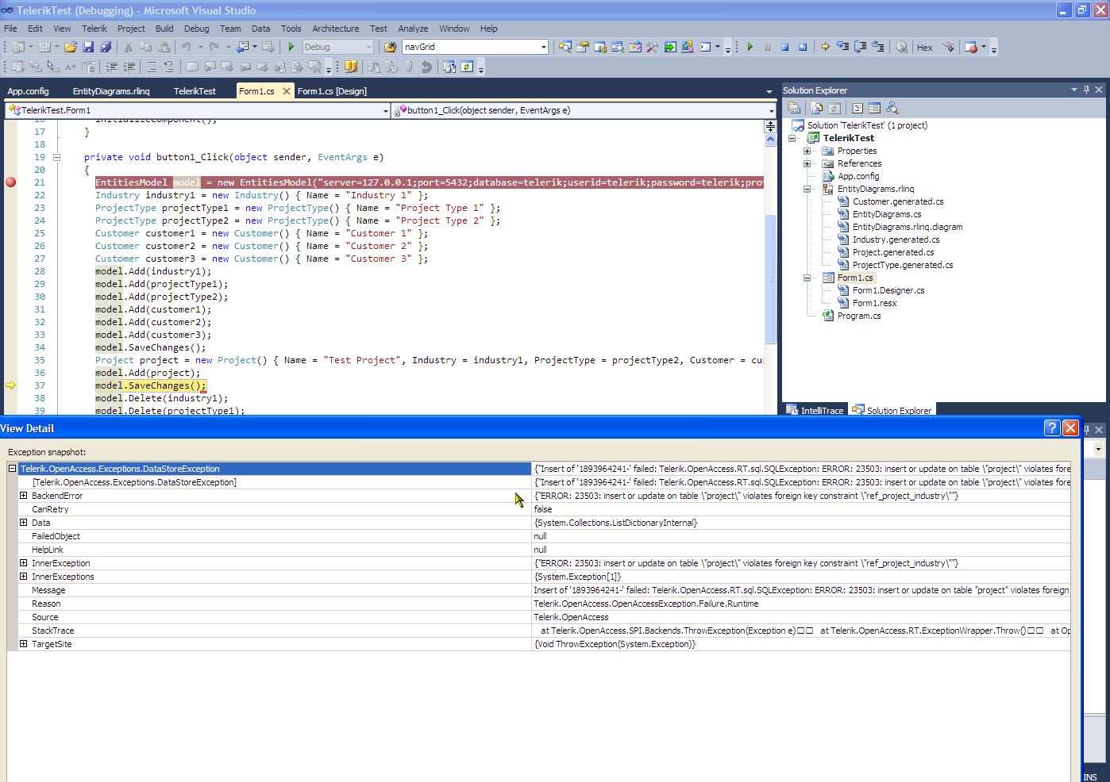Screen dimensions: 1110x782
Task: Toggle auto-hide pin on Solution Explorer
Action: pos(1086,90)
